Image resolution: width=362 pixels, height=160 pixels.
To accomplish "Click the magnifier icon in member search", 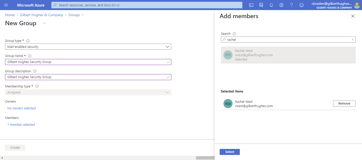I will pyautogui.click(x=224, y=40).
